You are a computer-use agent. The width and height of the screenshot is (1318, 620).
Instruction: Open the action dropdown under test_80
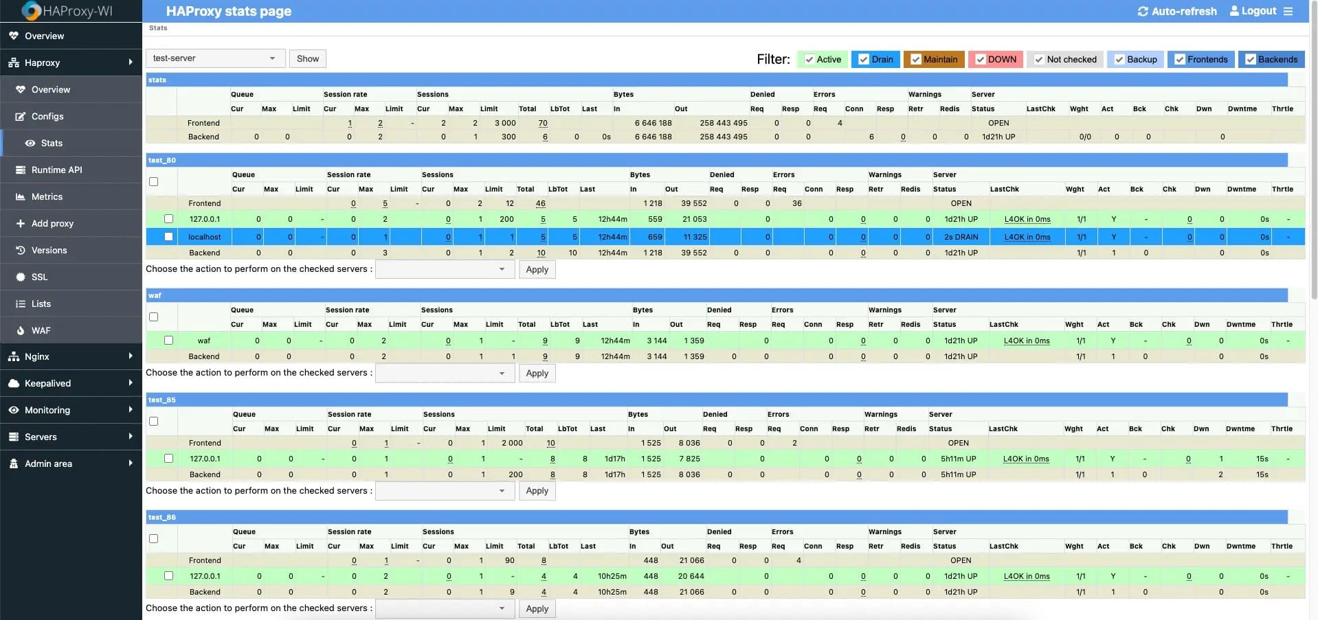445,269
